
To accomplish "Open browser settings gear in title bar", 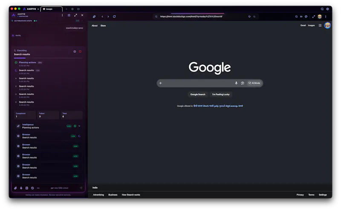I will (327, 9).
